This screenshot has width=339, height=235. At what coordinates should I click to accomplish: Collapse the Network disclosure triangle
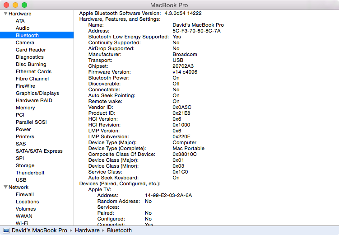coord(5,187)
